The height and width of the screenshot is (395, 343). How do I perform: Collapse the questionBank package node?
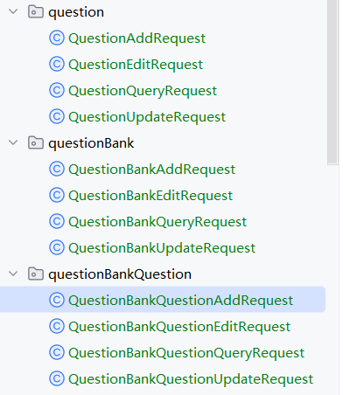point(13,142)
